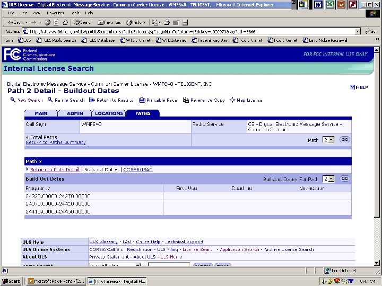Screen dimensions: 382x286
Task: Open the Land Mobile Retrieval links bar shortcut
Action: coord(325,40)
